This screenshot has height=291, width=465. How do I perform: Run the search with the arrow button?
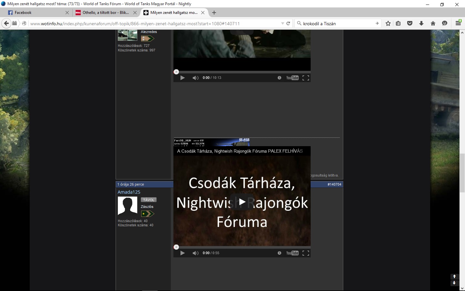coord(377,23)
